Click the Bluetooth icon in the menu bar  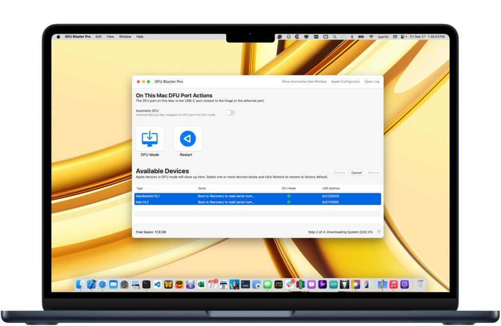[x=352, y=37]
